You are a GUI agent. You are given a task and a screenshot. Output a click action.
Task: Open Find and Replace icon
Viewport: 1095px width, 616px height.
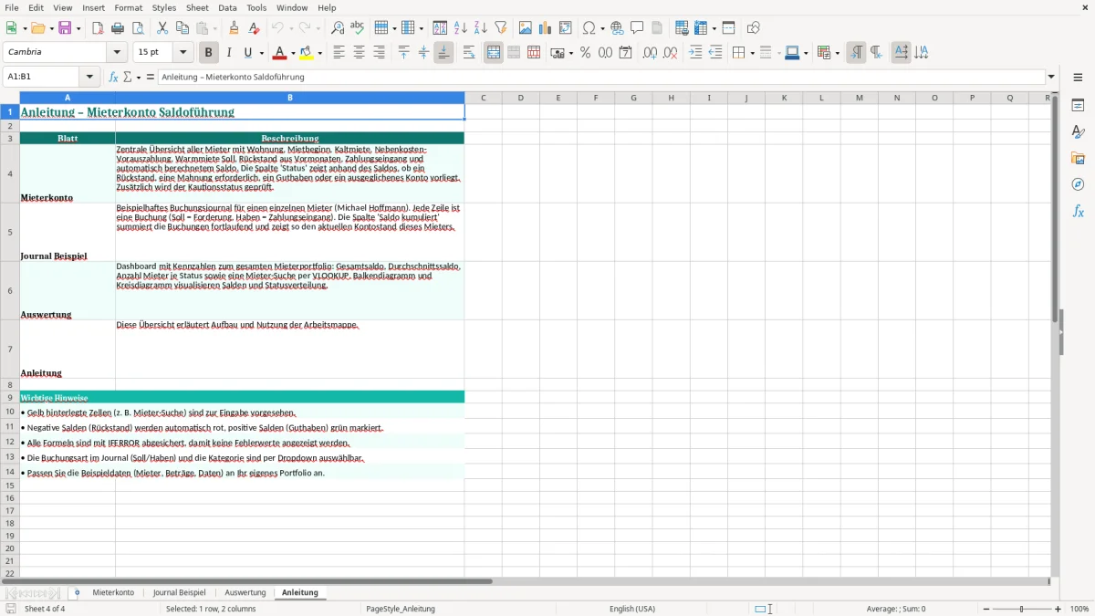coord(338,28)
